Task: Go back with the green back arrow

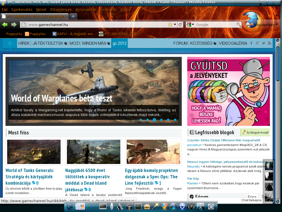Action: tap(5, 25)
